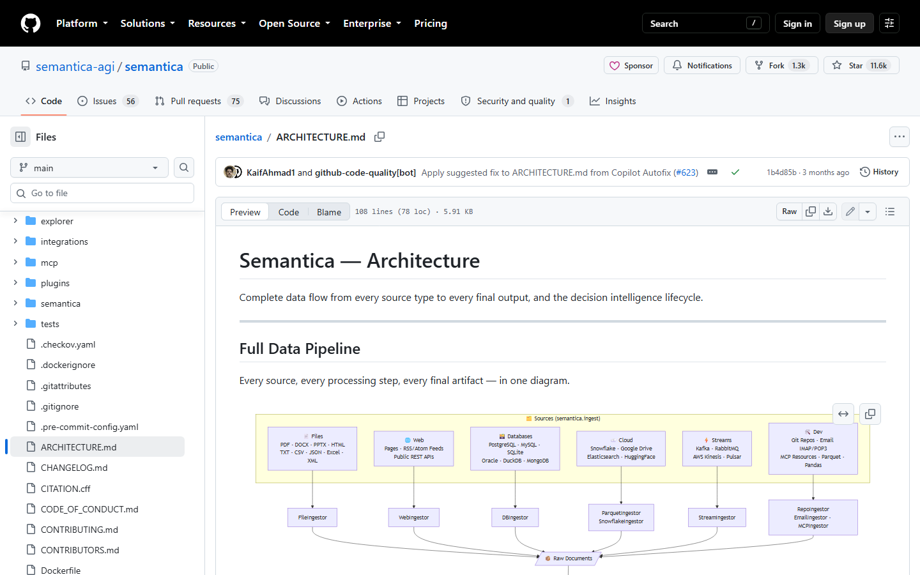The height and width of the screenshot is (575, 920).
Task: Click KaifAhmad1 author avatar
Action: [x=229, y=172]
